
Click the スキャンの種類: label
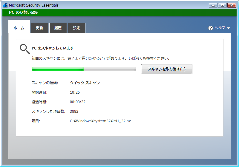(45, 83)
